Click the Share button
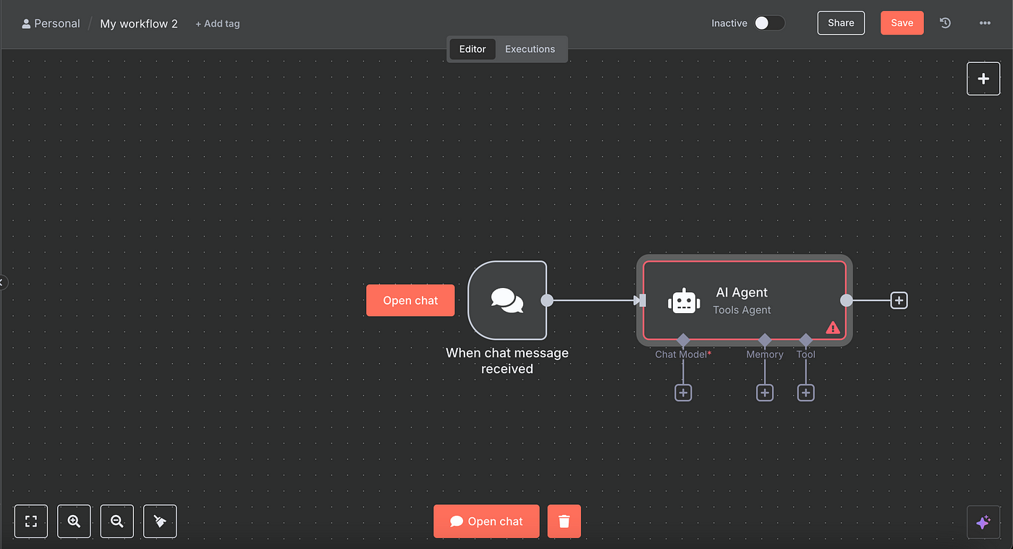This screenshot has width=1013, height=549. pos(841,23)
